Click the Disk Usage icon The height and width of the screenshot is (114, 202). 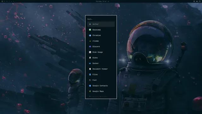point(90,52)
